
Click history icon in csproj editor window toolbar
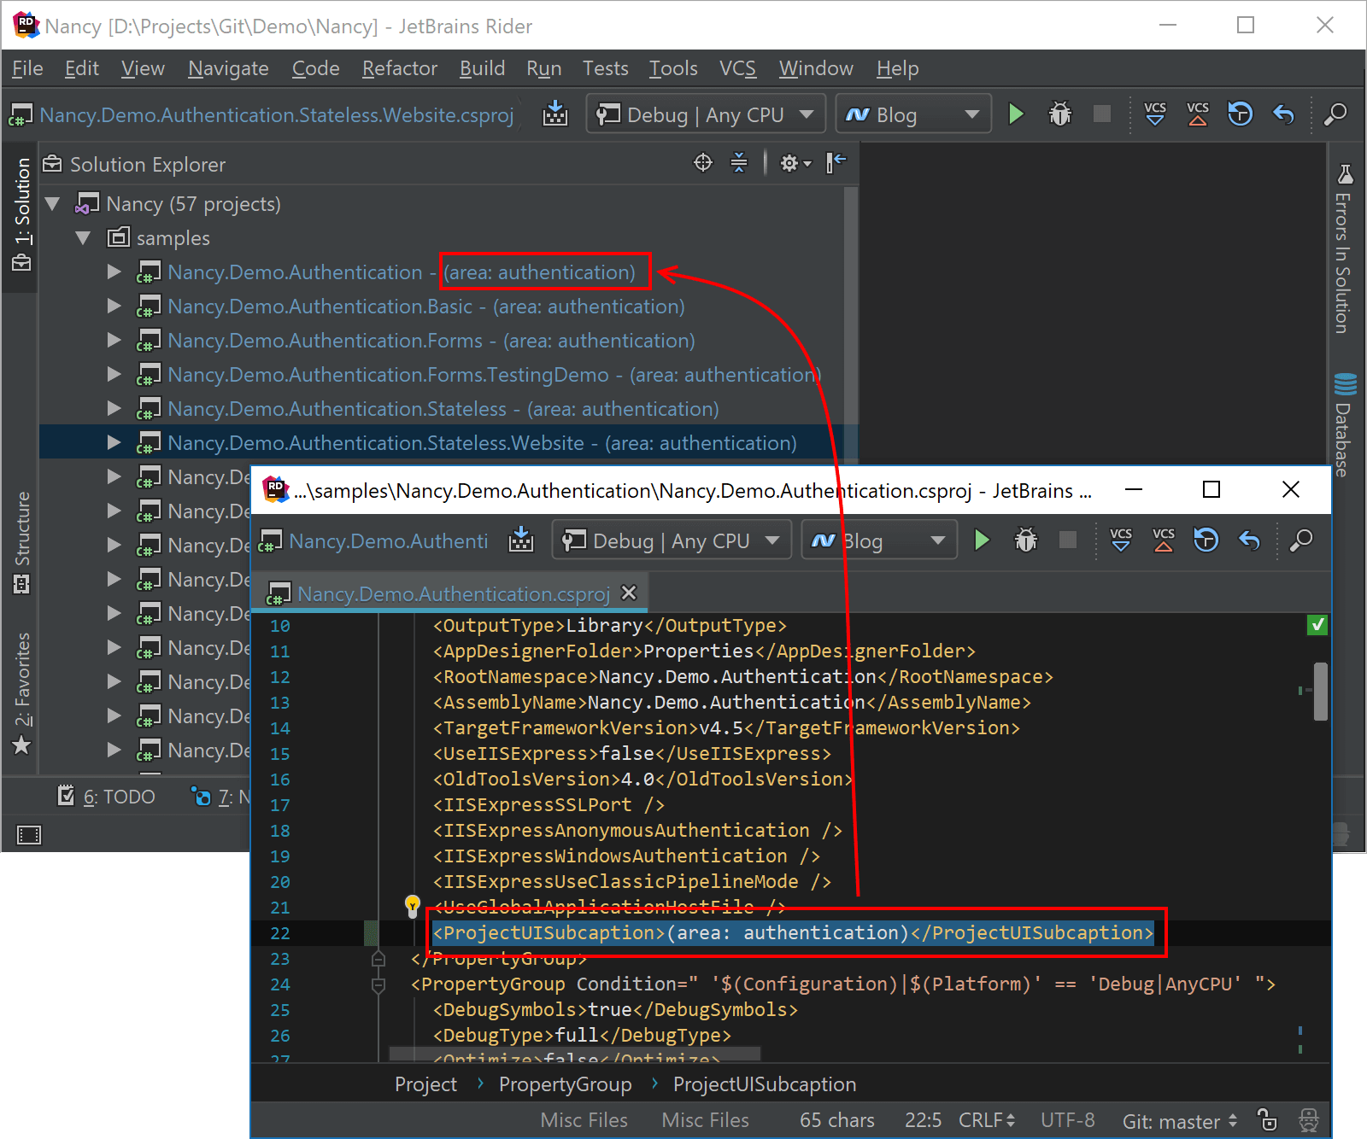pos(1206,540)
